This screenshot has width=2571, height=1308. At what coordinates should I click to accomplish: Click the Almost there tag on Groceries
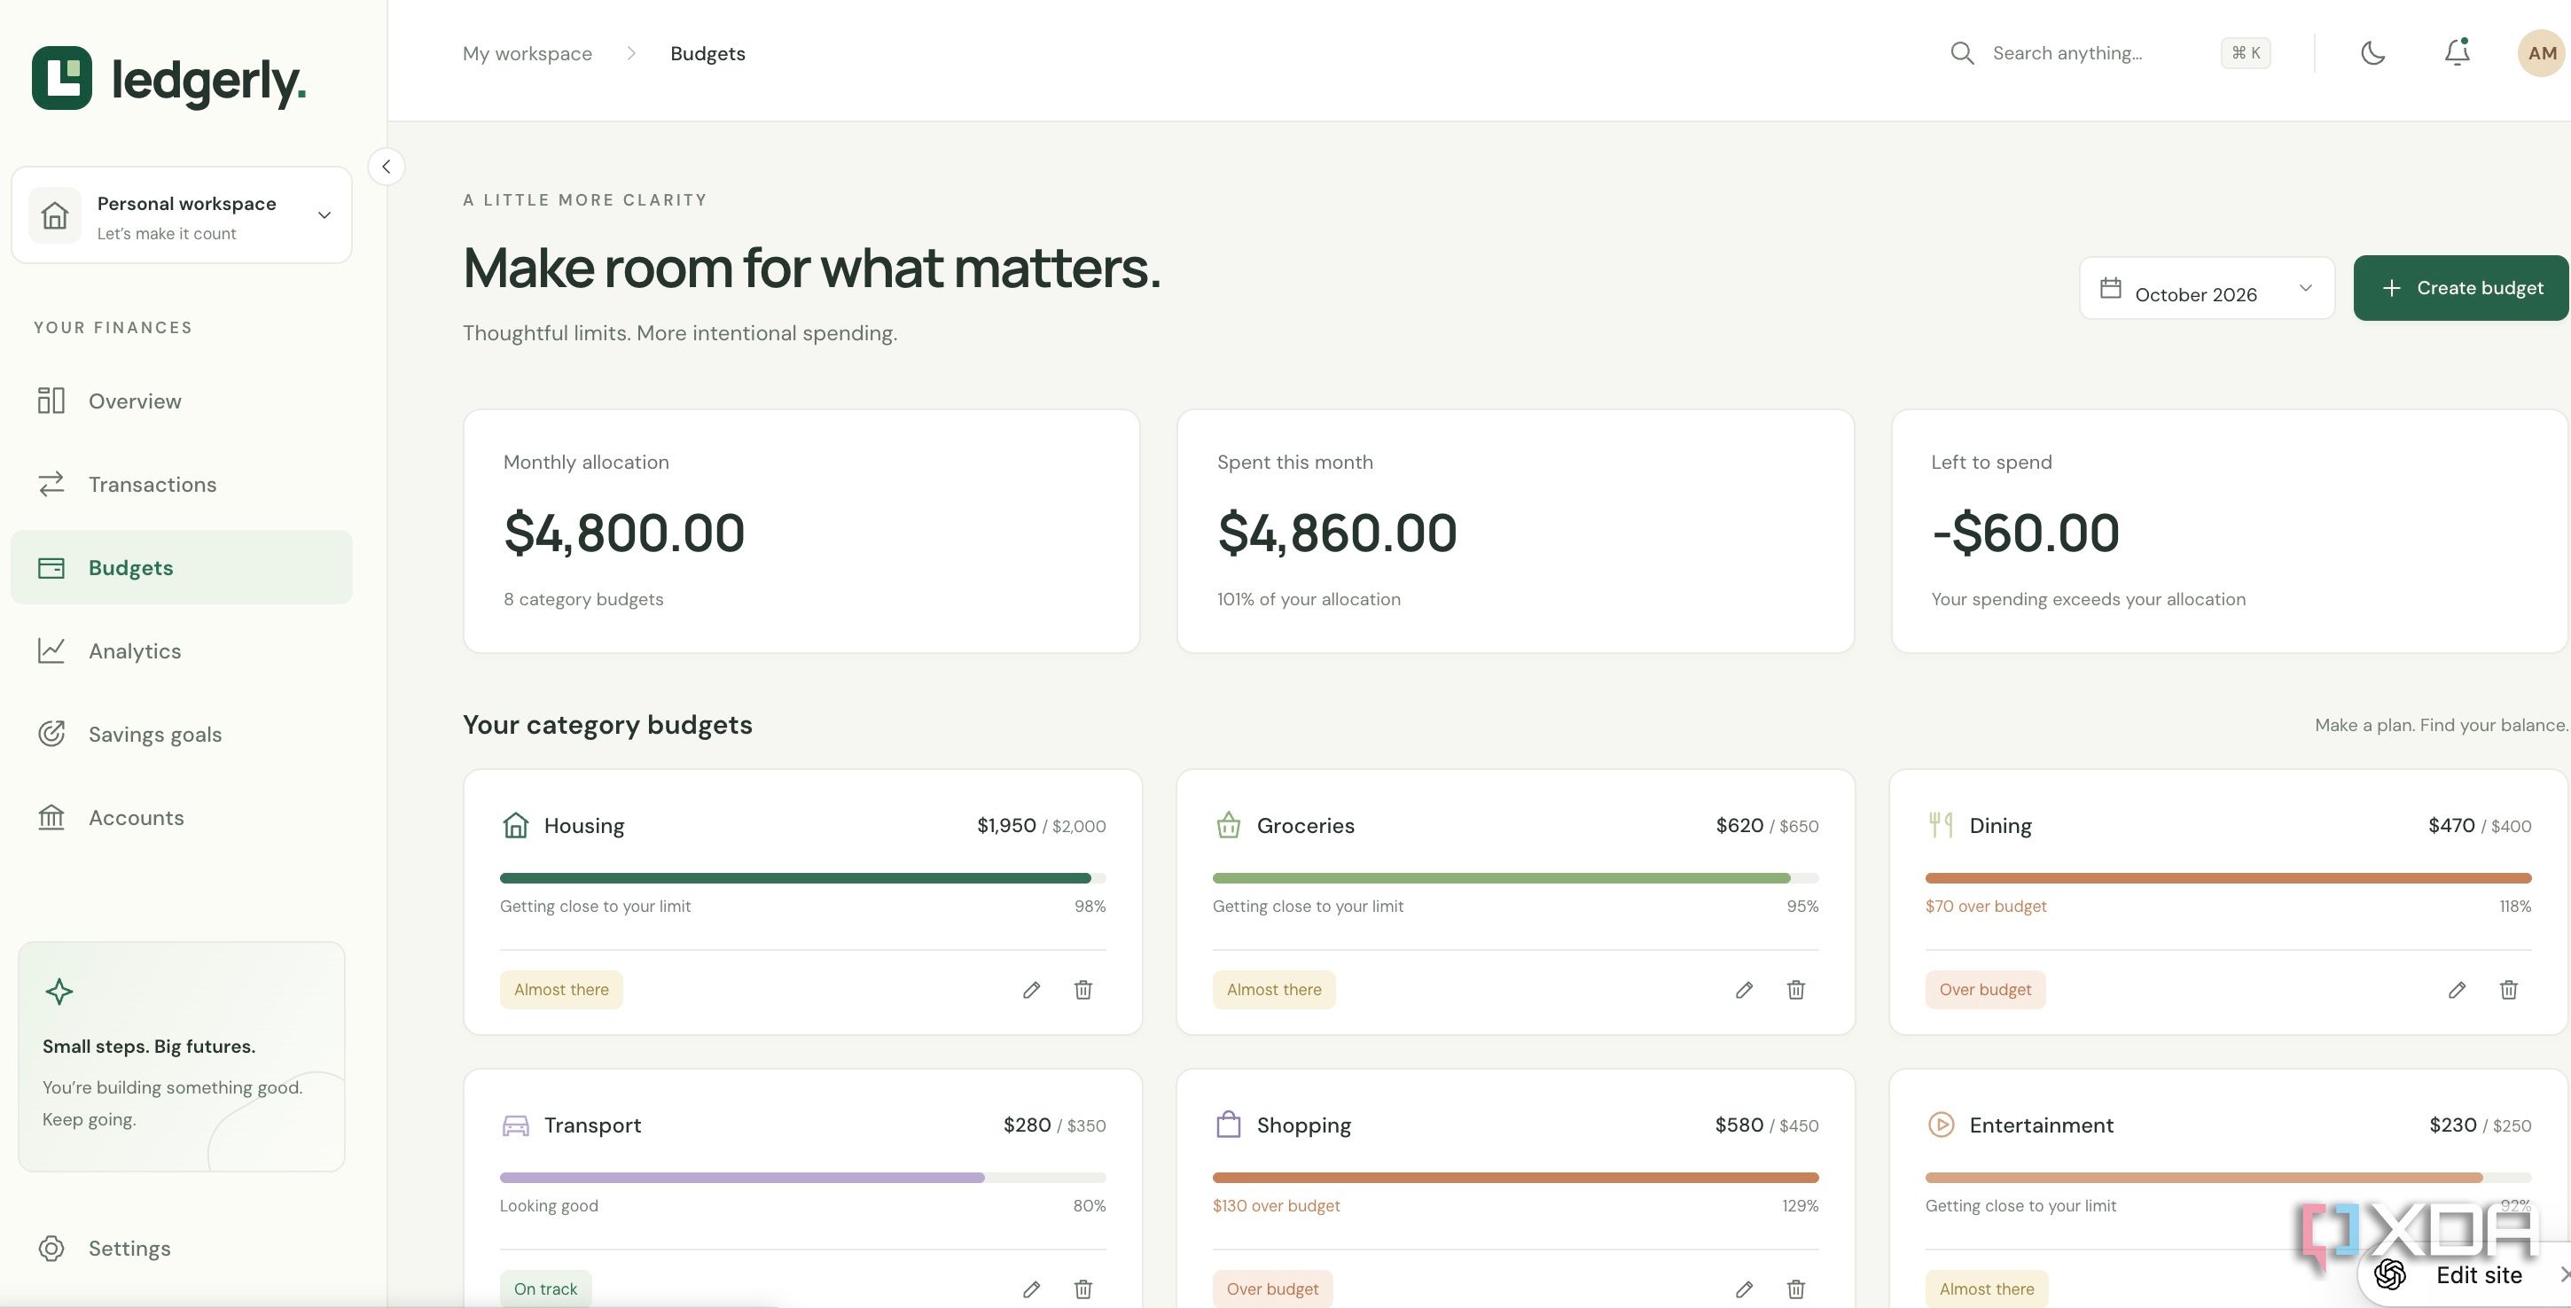pos(1273,990)
